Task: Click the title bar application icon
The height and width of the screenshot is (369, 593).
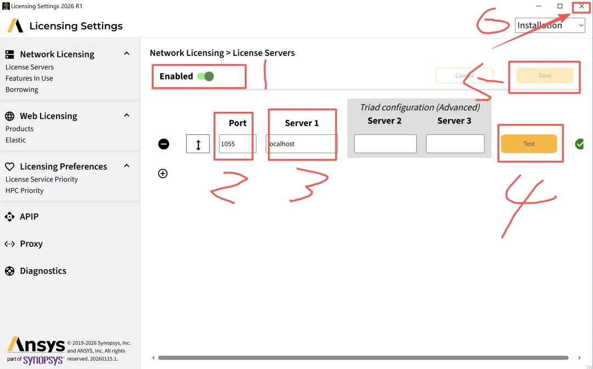Action: [x=5, y=6]
